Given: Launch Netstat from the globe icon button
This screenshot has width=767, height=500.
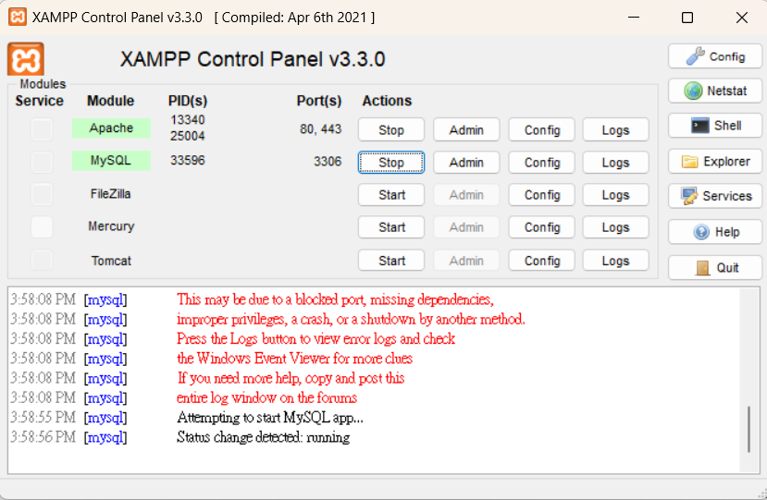Looking at the screenshot, I should pos(714,91).
